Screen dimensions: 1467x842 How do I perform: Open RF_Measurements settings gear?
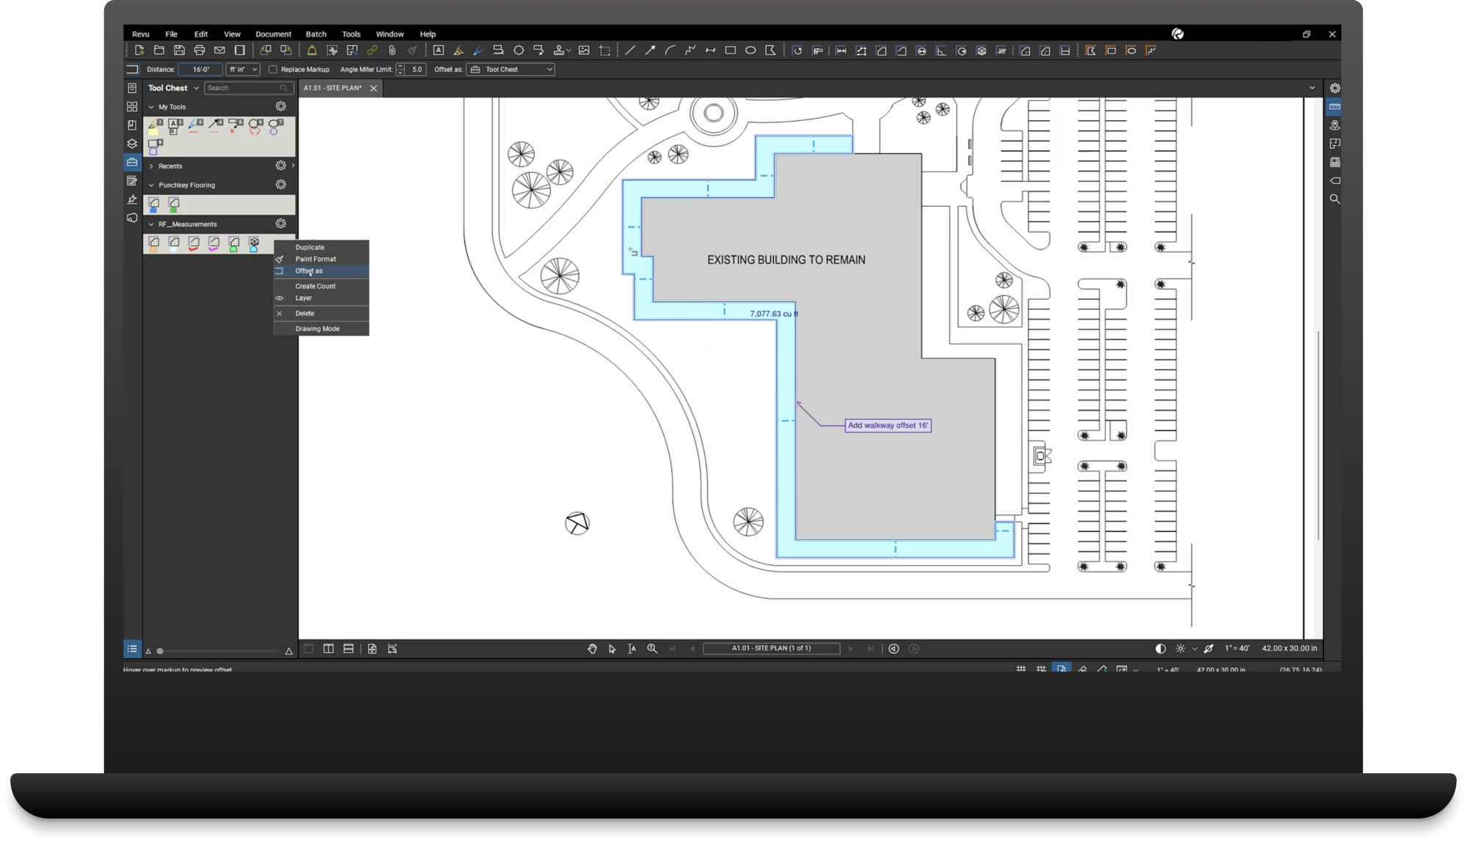coord(281,224)
